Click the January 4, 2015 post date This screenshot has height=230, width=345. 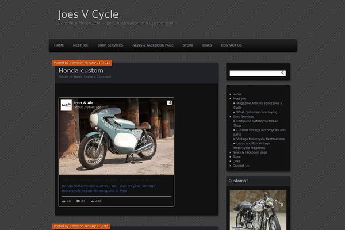[x=97, y=226]
